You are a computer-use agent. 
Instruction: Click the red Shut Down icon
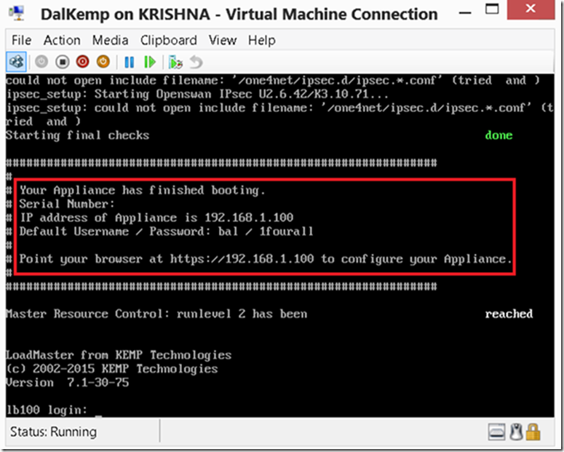[82, 62]
